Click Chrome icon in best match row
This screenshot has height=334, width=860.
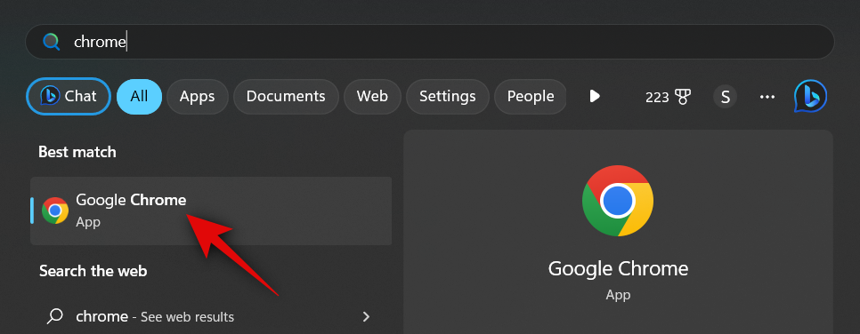pos(55,211)
